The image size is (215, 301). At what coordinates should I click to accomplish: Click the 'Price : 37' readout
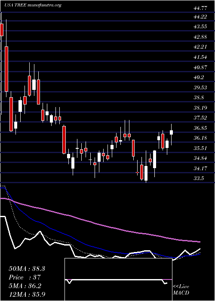(25, 277)
